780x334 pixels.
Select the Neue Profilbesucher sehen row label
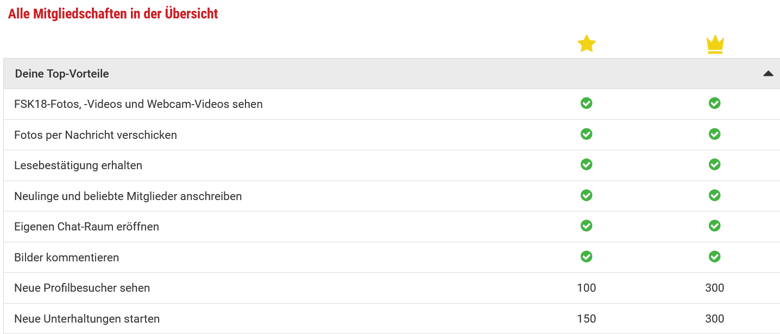click(x=82, y=288)
